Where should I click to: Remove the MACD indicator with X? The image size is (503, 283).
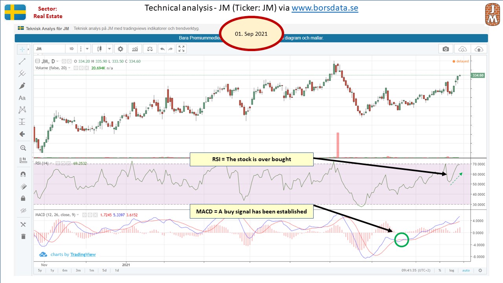point(95,215)
